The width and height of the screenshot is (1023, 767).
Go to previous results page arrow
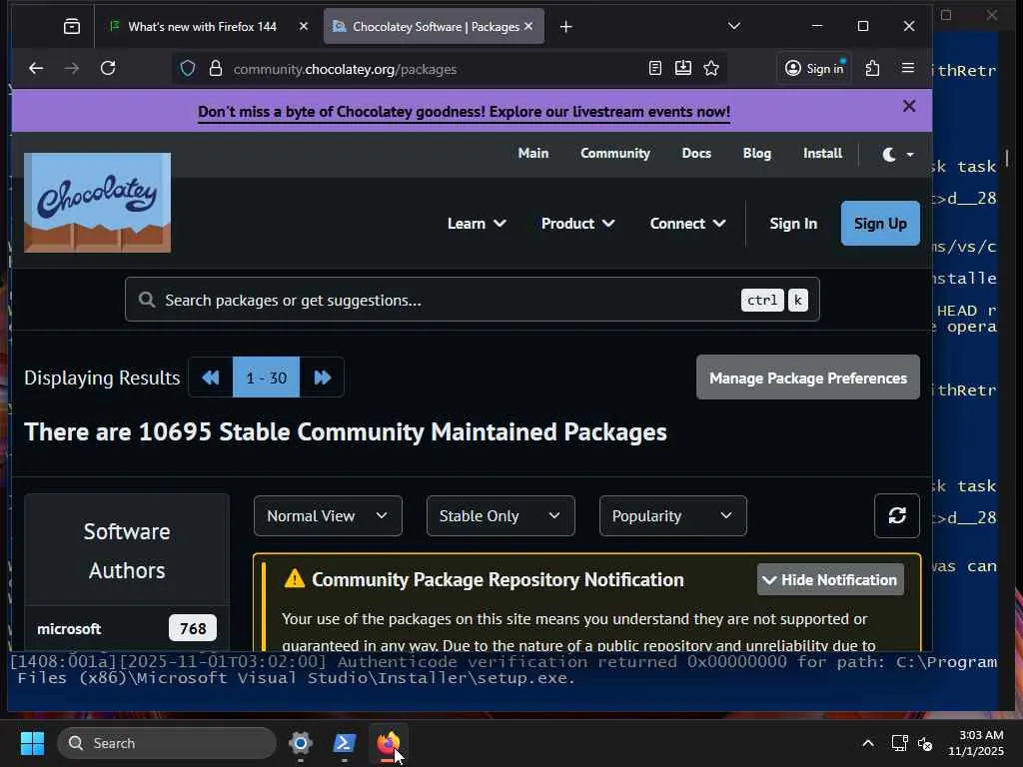[x=211, y=378]
